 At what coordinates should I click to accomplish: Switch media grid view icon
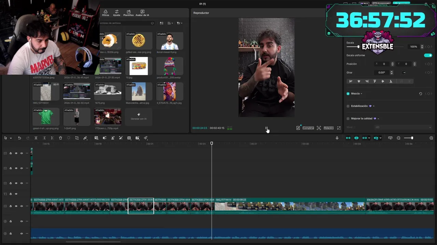point(161,23)
